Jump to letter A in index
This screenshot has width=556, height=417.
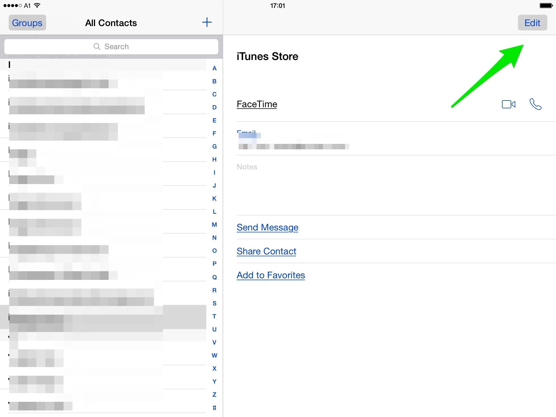[x=214, y=68]
